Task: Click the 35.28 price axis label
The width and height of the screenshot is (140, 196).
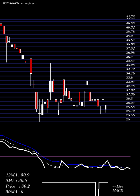Action: (130, 65)
